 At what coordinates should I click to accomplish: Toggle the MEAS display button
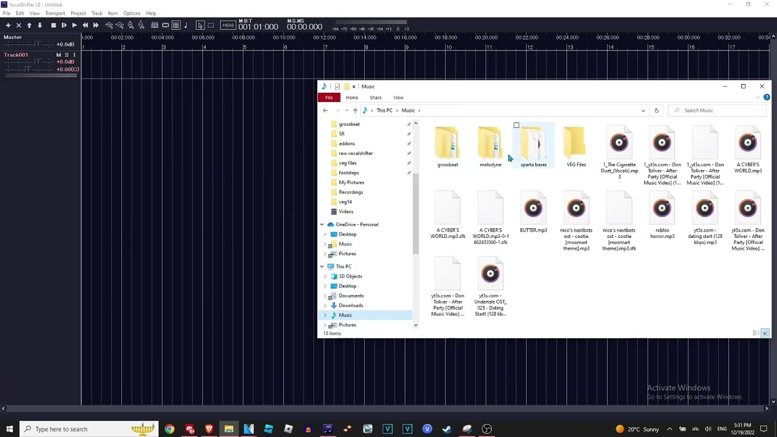point(228,25)
